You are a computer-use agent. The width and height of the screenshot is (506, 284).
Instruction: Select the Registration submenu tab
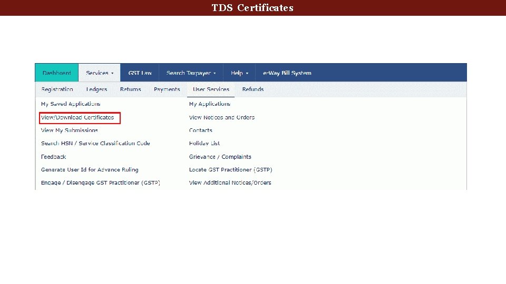[x=57, y=89]
